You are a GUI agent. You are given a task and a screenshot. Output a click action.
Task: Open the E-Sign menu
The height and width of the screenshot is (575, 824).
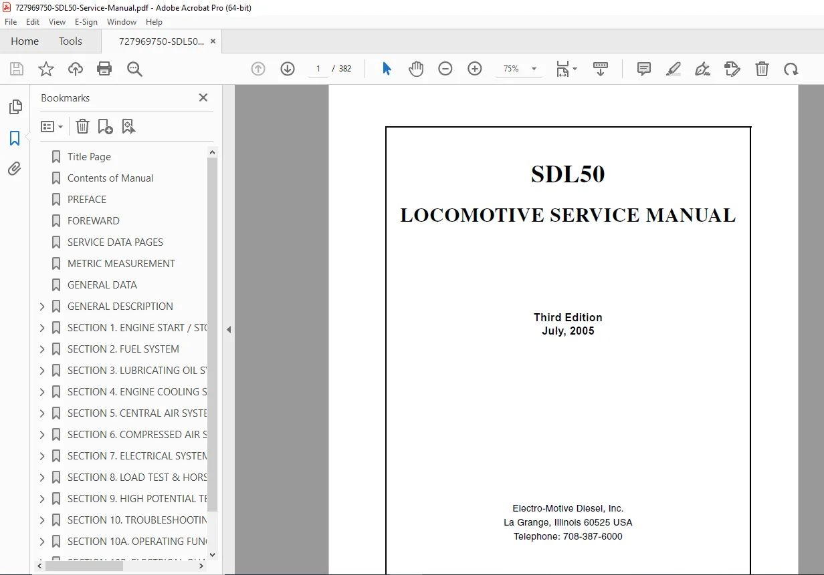point(86,22)
